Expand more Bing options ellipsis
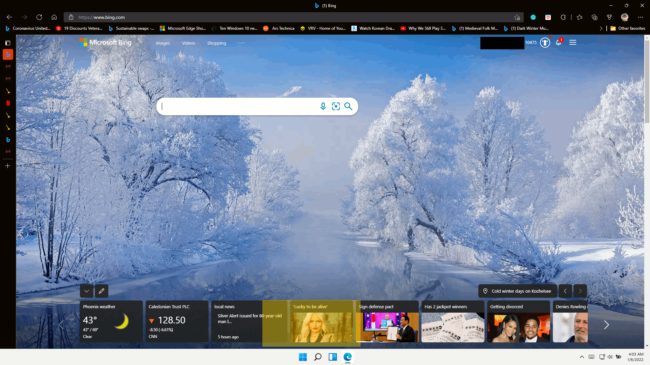This screenshot has height=365, width=650. (x=241, y=43)
